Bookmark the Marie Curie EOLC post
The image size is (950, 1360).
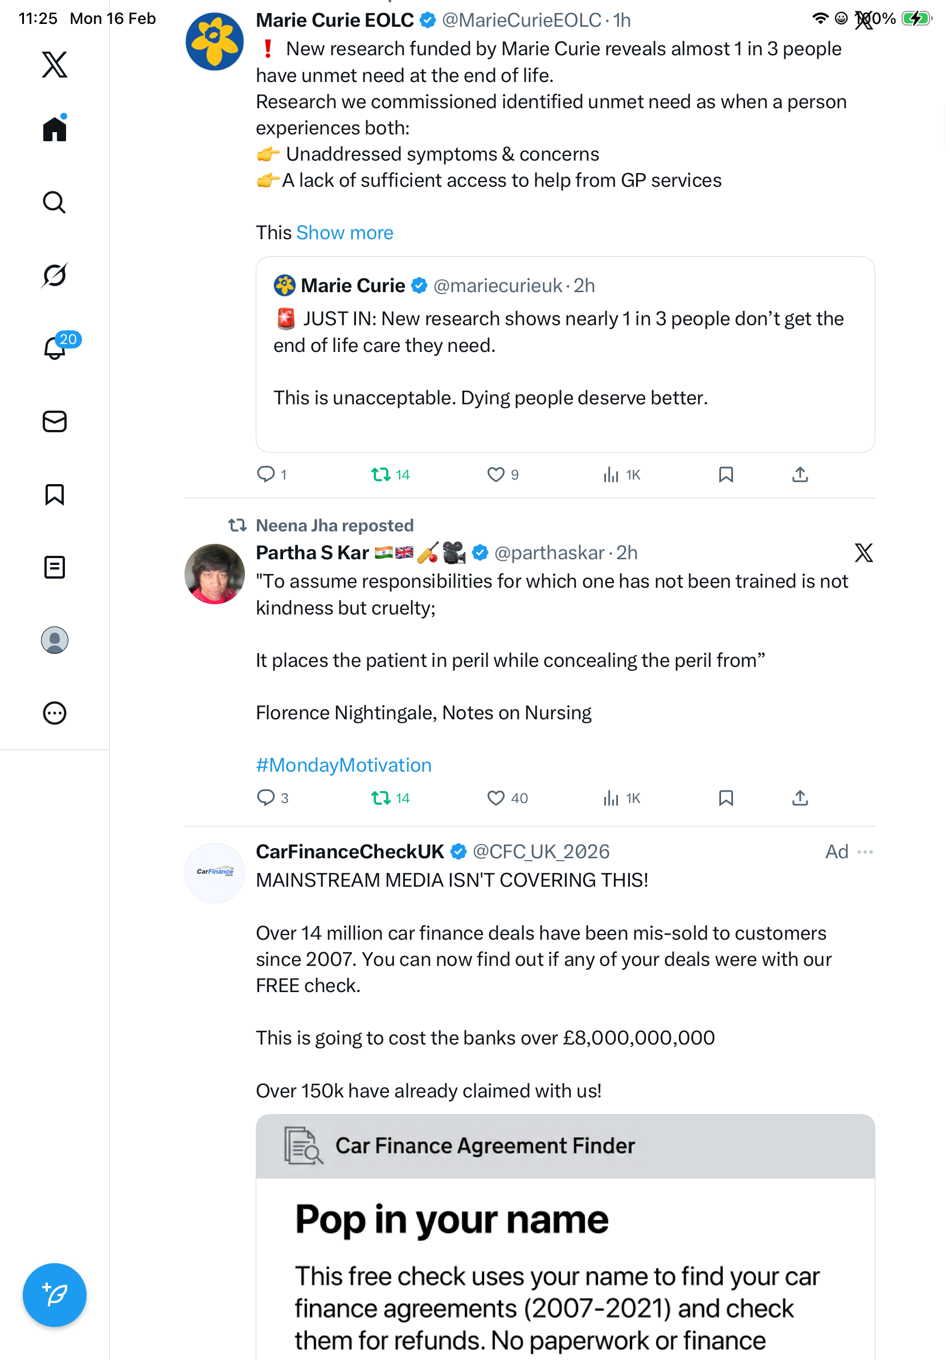tap(726, 474)
